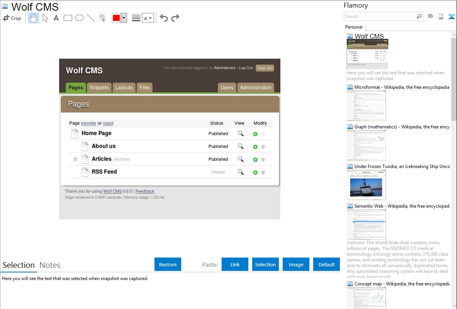
Task: Click the Wolf CMS footer link
Action: pos(113,191)
